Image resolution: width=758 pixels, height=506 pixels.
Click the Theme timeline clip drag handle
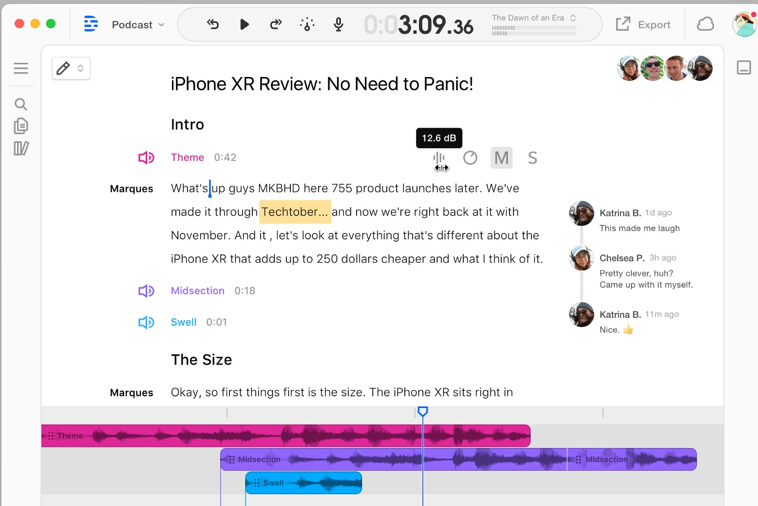pyautogui.click(x=51, y=436)
